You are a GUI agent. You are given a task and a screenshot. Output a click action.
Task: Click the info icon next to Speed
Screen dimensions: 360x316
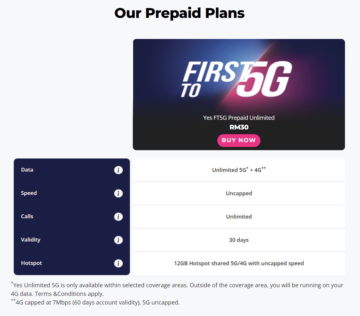[x=118, y=193]
